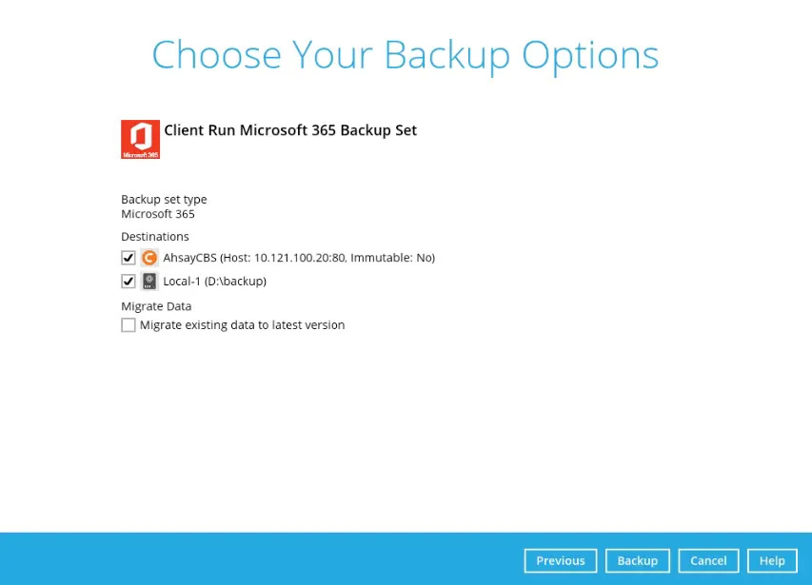Click the Backup set type label

[x=164, y=199]
